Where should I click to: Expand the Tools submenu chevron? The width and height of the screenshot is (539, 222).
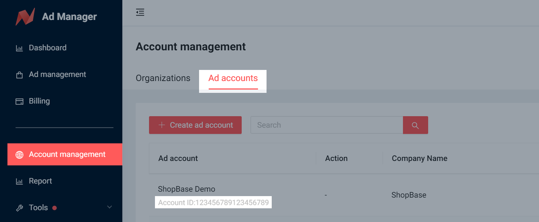pos(109,207)
